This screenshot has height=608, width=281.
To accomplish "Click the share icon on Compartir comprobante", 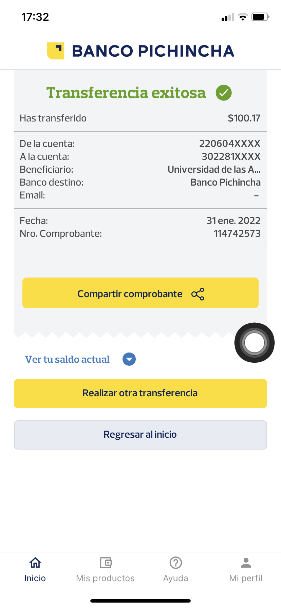I will click(x=198, y=294).
